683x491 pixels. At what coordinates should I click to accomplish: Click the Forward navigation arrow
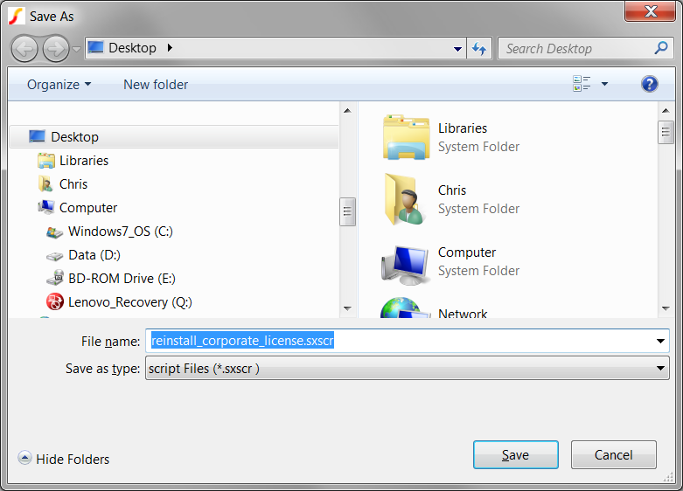click(55, 48)
